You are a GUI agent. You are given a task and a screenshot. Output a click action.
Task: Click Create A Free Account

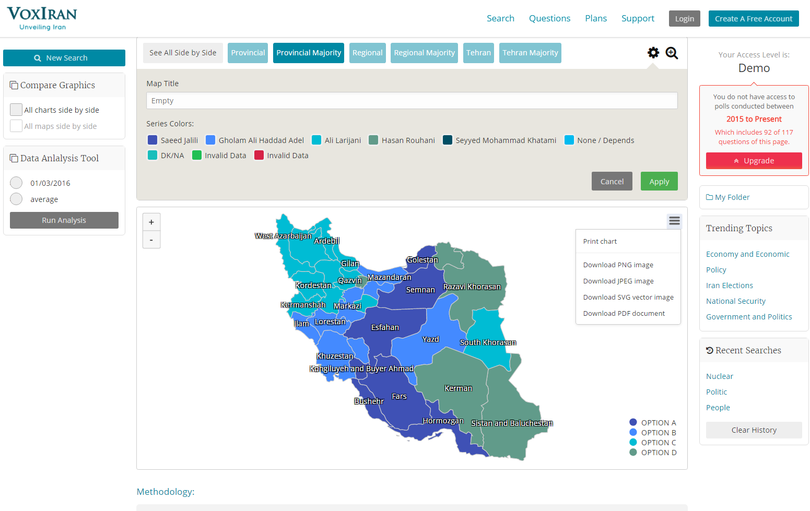pyautogui.click(x=754, y=19)
